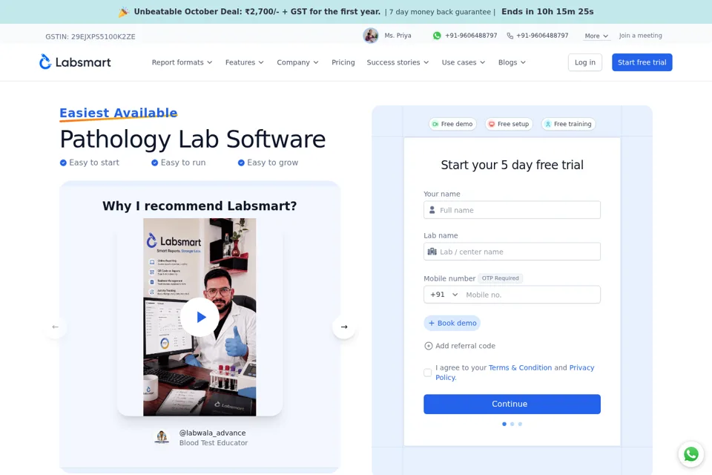Open the Pricing page
Image resolution: width=712 pixels, height=475 pixels.
click(343, 62)
